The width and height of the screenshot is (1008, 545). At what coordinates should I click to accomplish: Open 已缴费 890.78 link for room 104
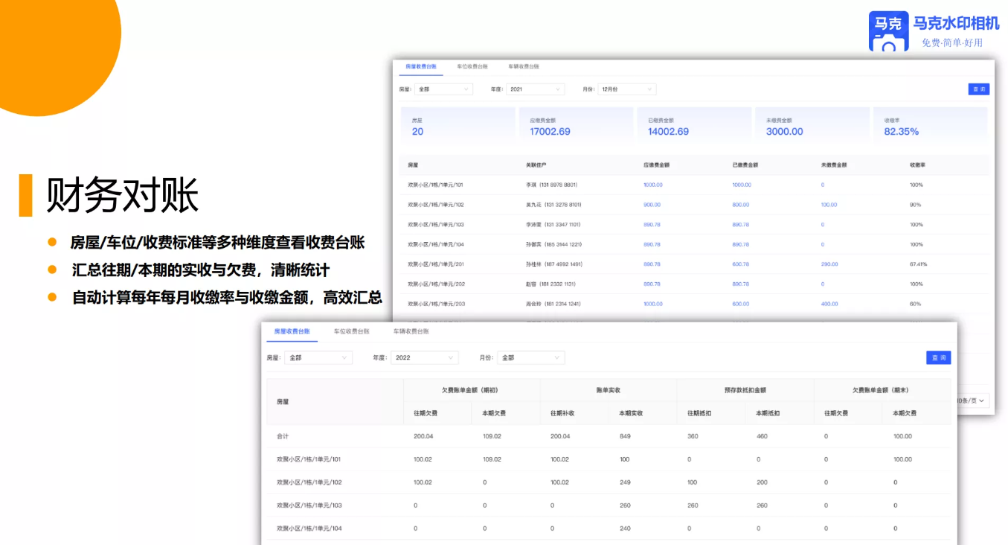(740, 244)
